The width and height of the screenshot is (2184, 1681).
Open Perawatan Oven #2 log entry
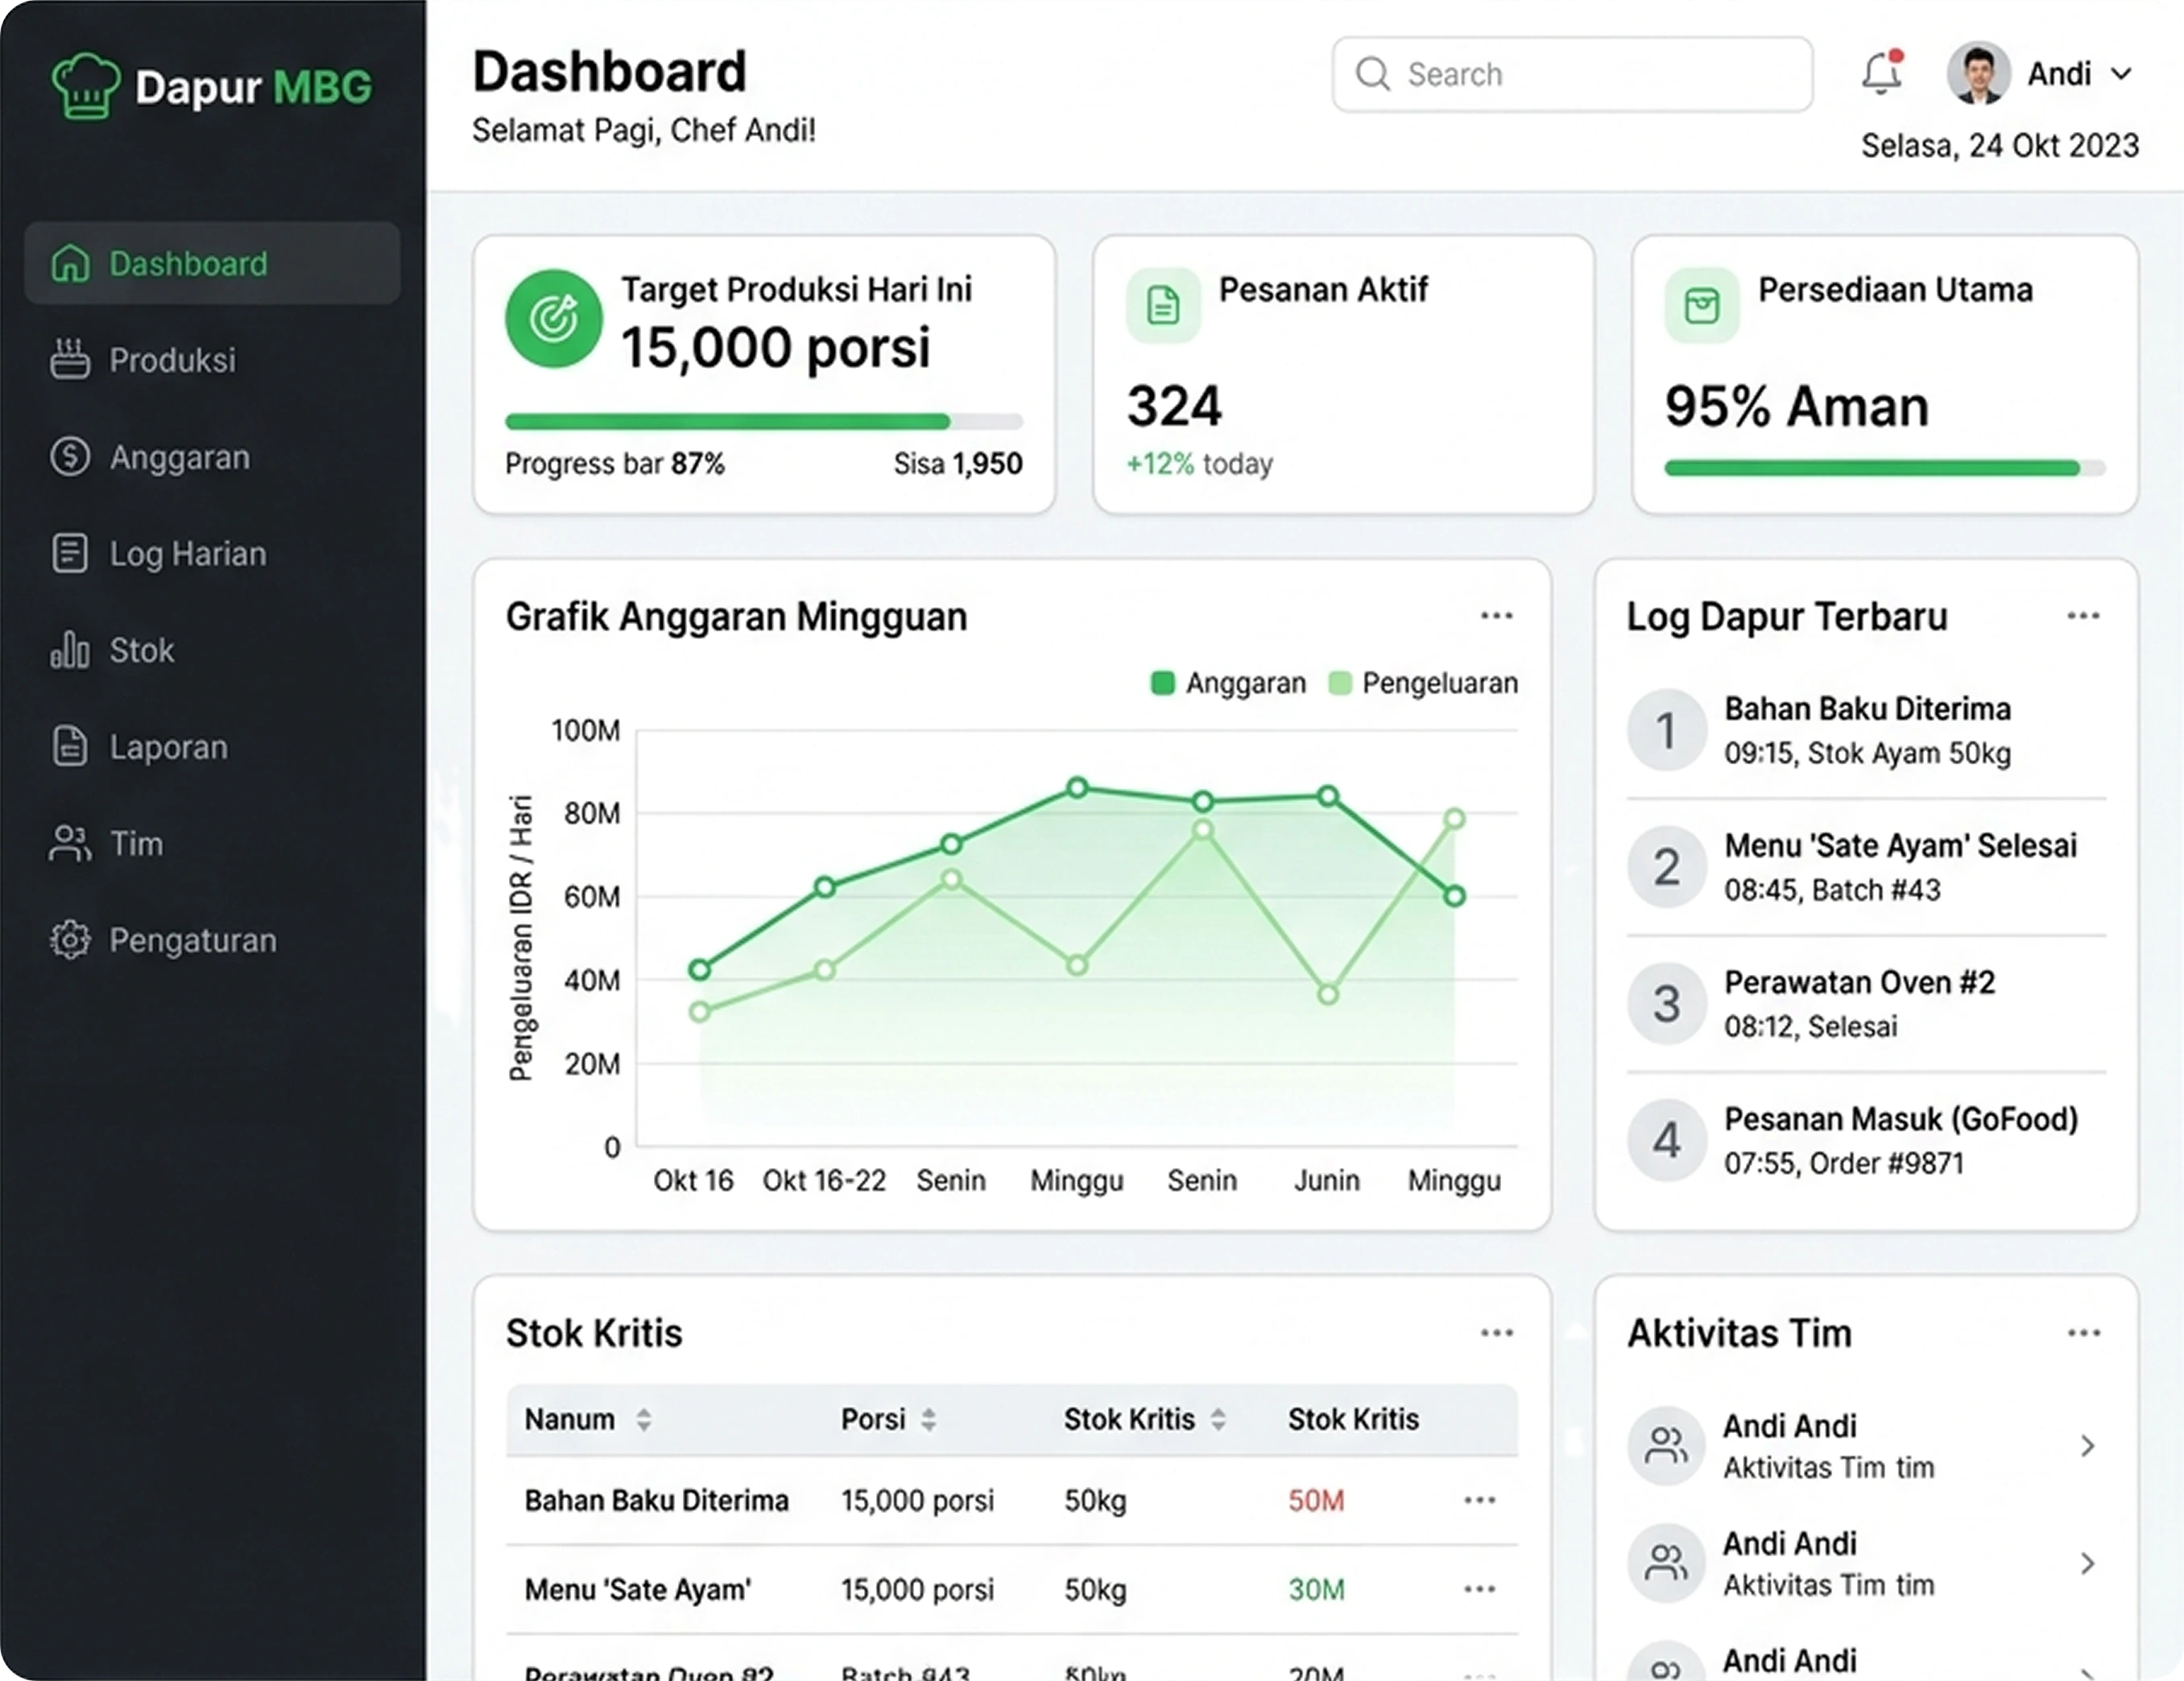pos(1866,1004)
